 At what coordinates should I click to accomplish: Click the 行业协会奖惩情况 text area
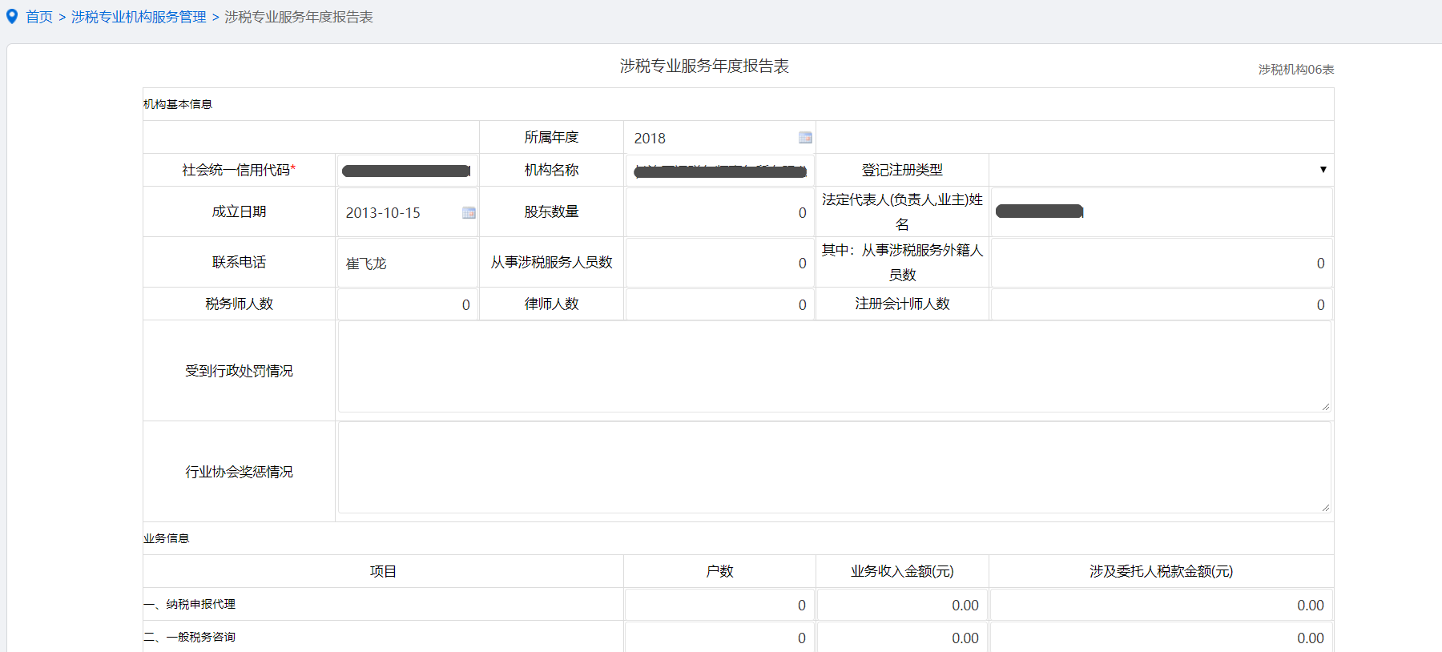coord(833,468)
